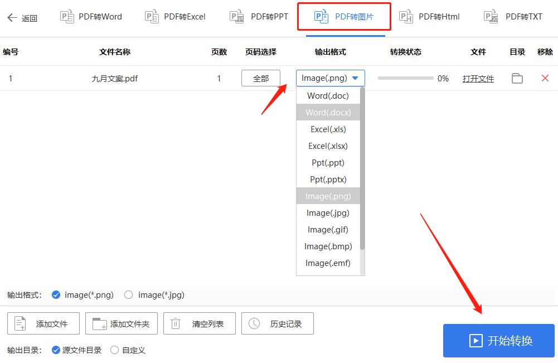Viewport: 558px width, 363px height.
Task: Click the PDF转Html icon
Action: [x=406, y=17]
